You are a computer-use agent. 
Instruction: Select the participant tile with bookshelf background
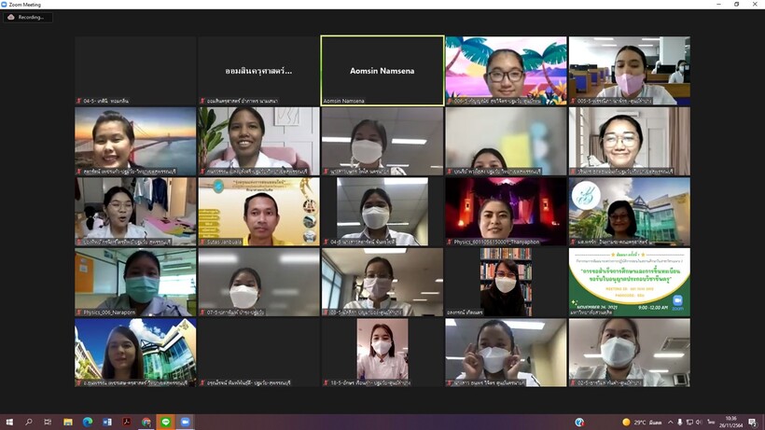506,281
